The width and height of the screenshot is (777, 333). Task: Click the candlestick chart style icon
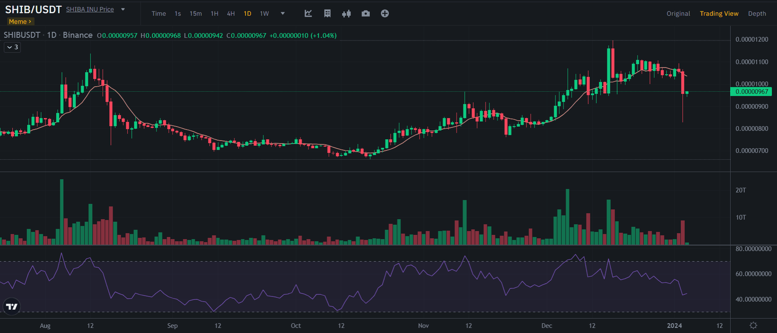[x=346, y=14]
